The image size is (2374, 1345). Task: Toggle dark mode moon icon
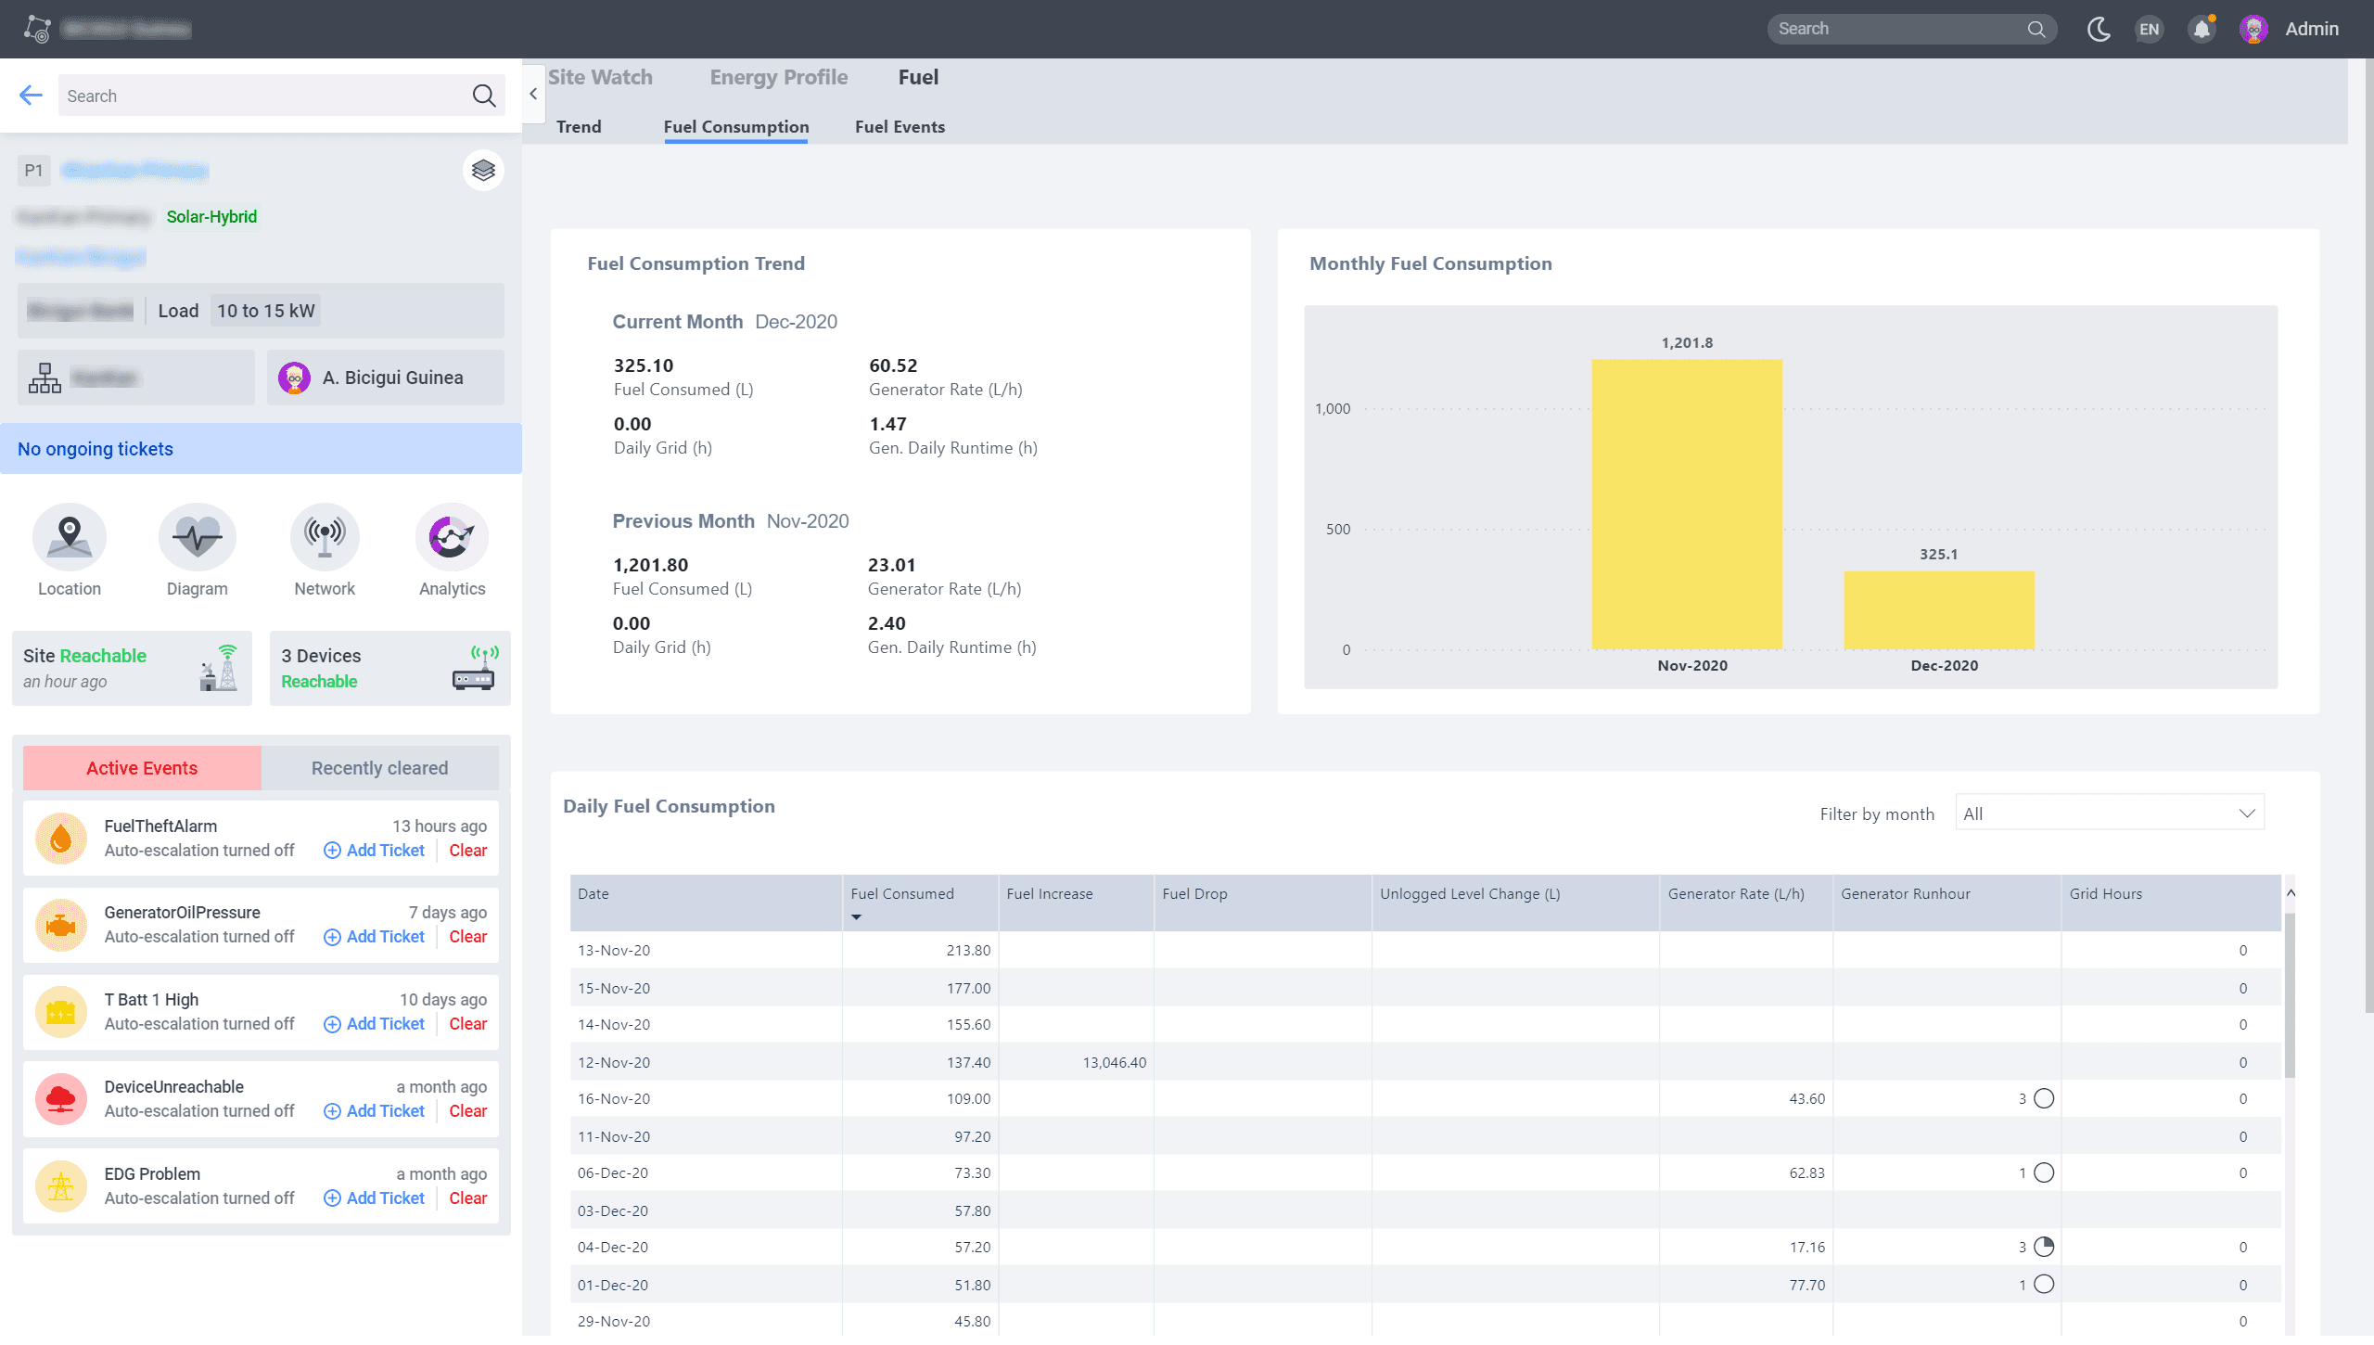2099,29
